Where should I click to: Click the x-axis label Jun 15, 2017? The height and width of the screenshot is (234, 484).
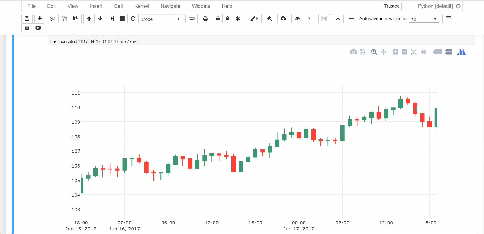click(81, 229)
